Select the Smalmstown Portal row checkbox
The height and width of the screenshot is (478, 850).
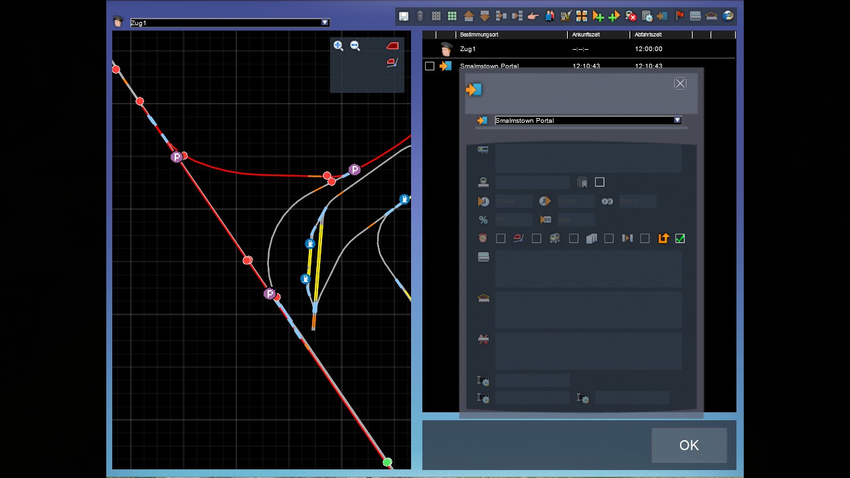click(430, 66)
